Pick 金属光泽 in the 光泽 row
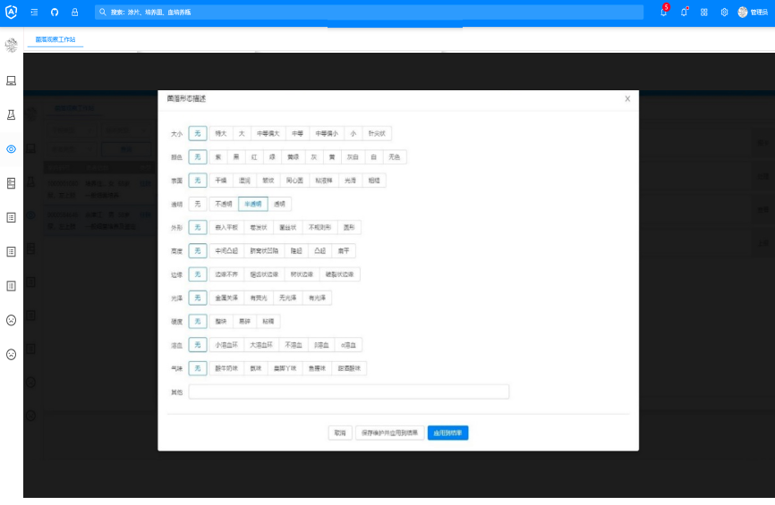Image resolution: width=775 pixels, height=505 pixels. coord(226,298)
